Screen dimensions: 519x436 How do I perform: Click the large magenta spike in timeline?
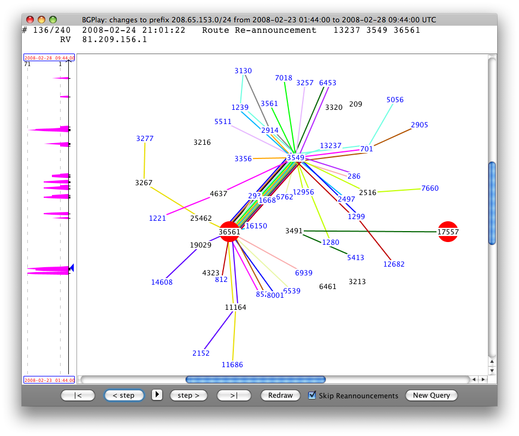(x=49, y=269)
